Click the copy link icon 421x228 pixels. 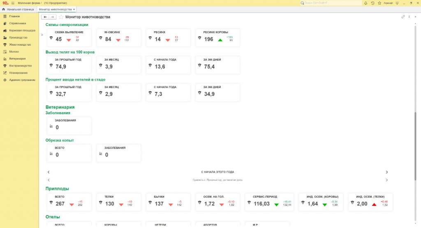[403, 17]
